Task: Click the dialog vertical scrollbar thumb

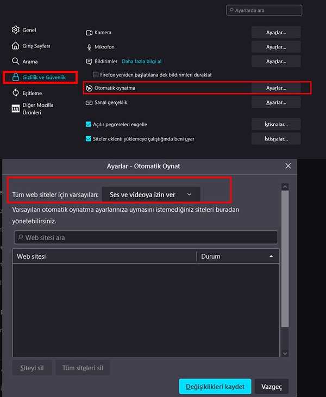Action: coord(285,259)
